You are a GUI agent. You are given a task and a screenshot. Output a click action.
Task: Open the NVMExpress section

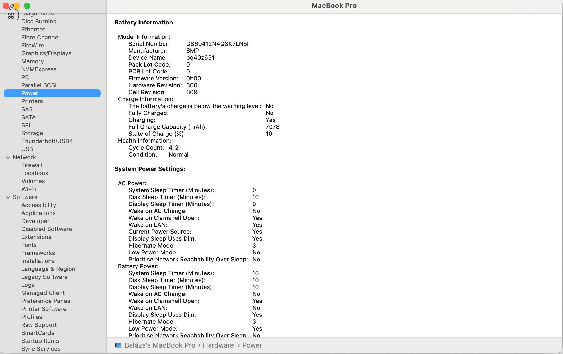(x=39, y=69)
